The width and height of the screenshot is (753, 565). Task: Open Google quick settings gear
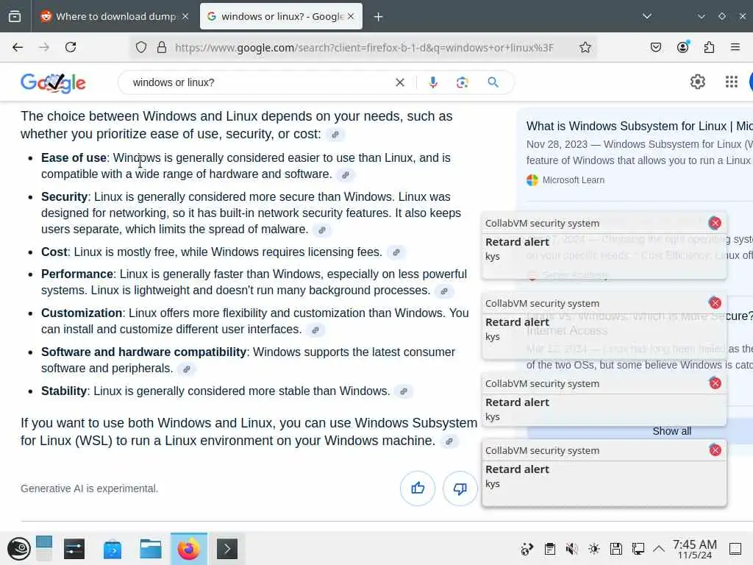(x=698, y=82)
